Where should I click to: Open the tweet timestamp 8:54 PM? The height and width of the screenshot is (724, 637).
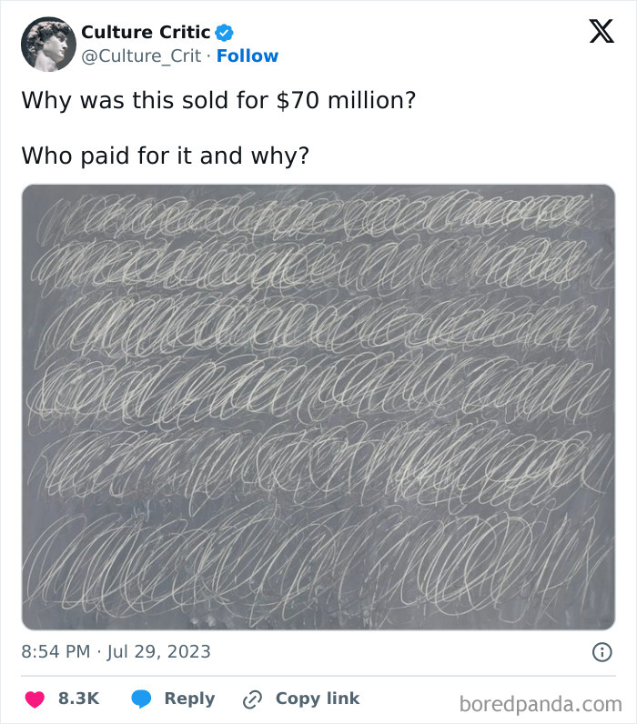[x=56, y=651]
